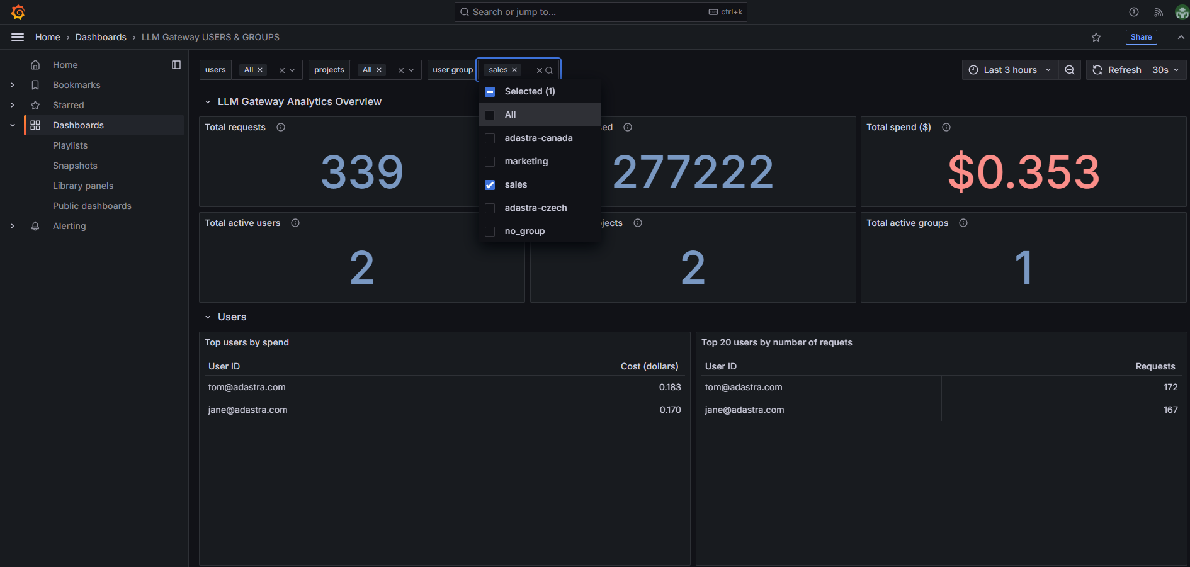Image resolution: width=1190 pixels, height=567 pixels.
Task: Check the marketing group checkbox
Action: point(490,161)
